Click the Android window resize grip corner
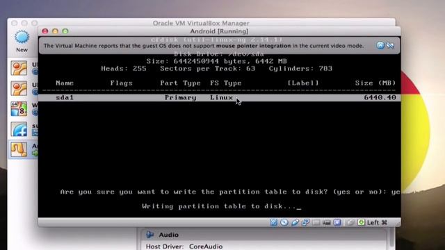 click(398, 224)
